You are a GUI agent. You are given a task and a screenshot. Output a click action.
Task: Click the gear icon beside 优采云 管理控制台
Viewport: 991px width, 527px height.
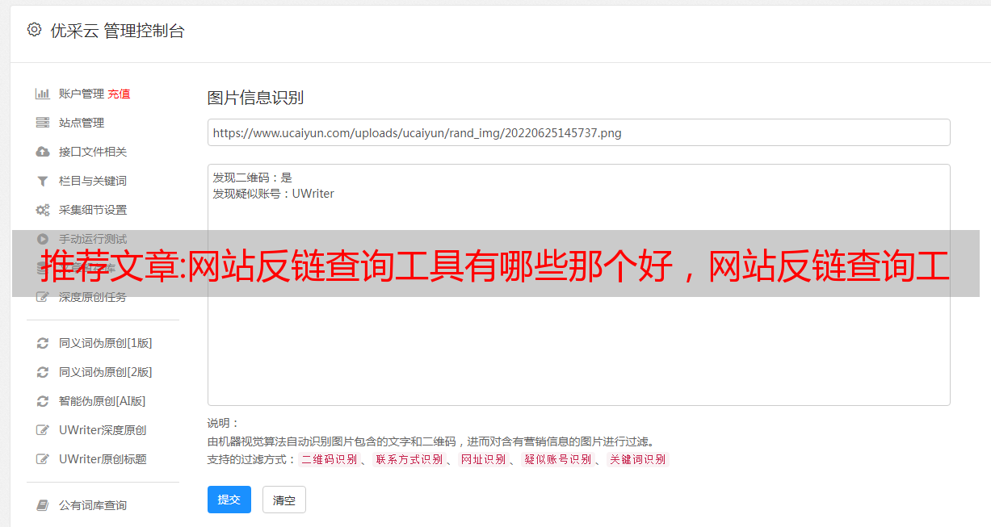34,30
